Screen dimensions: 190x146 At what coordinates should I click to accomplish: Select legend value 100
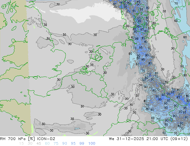tap(92, 144)
